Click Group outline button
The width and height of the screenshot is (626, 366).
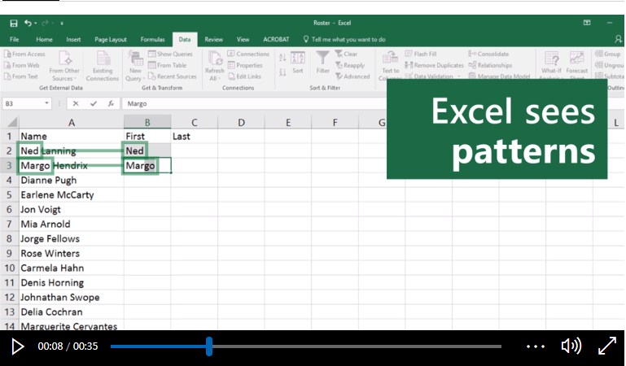coord(607,54)
